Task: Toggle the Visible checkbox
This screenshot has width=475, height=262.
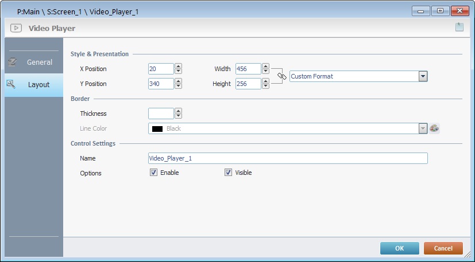Action: [228, 173]
